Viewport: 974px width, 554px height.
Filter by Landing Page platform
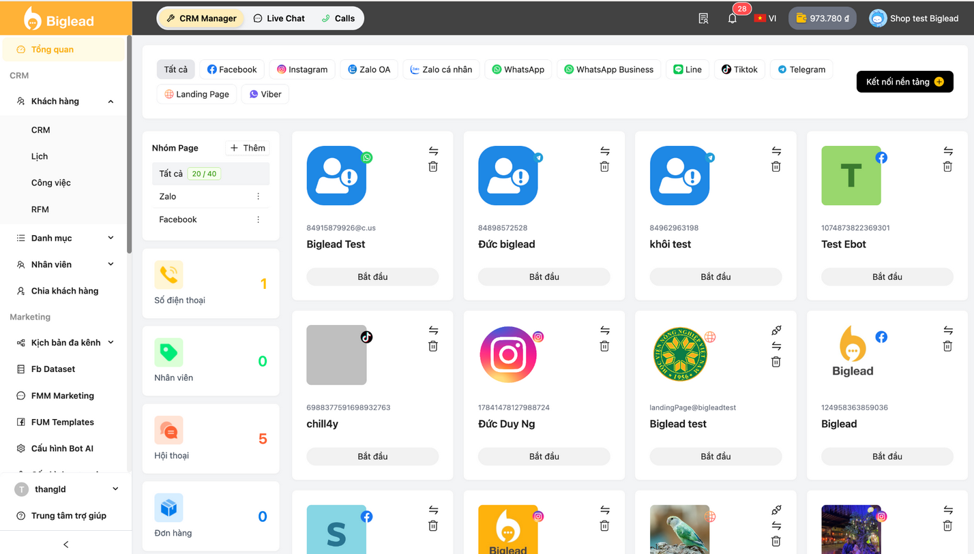(196, 94)
